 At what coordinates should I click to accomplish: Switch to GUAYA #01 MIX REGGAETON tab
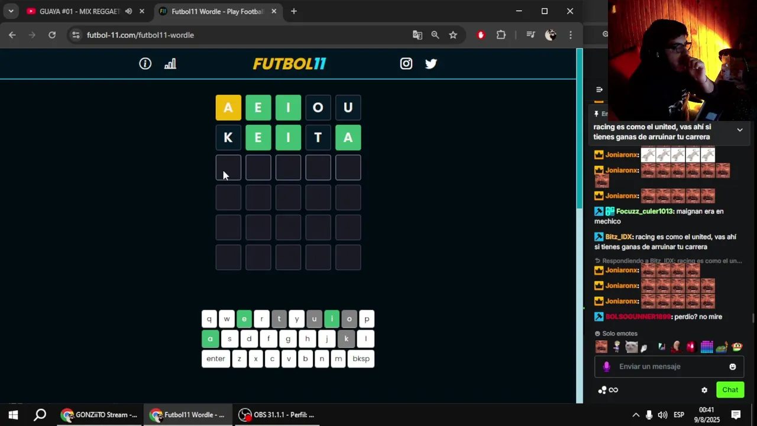(x=79, y=11)
